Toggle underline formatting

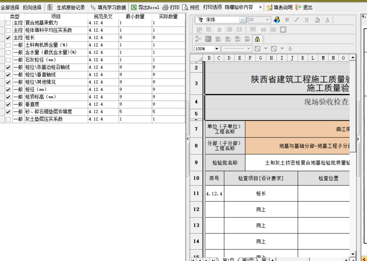307,20
